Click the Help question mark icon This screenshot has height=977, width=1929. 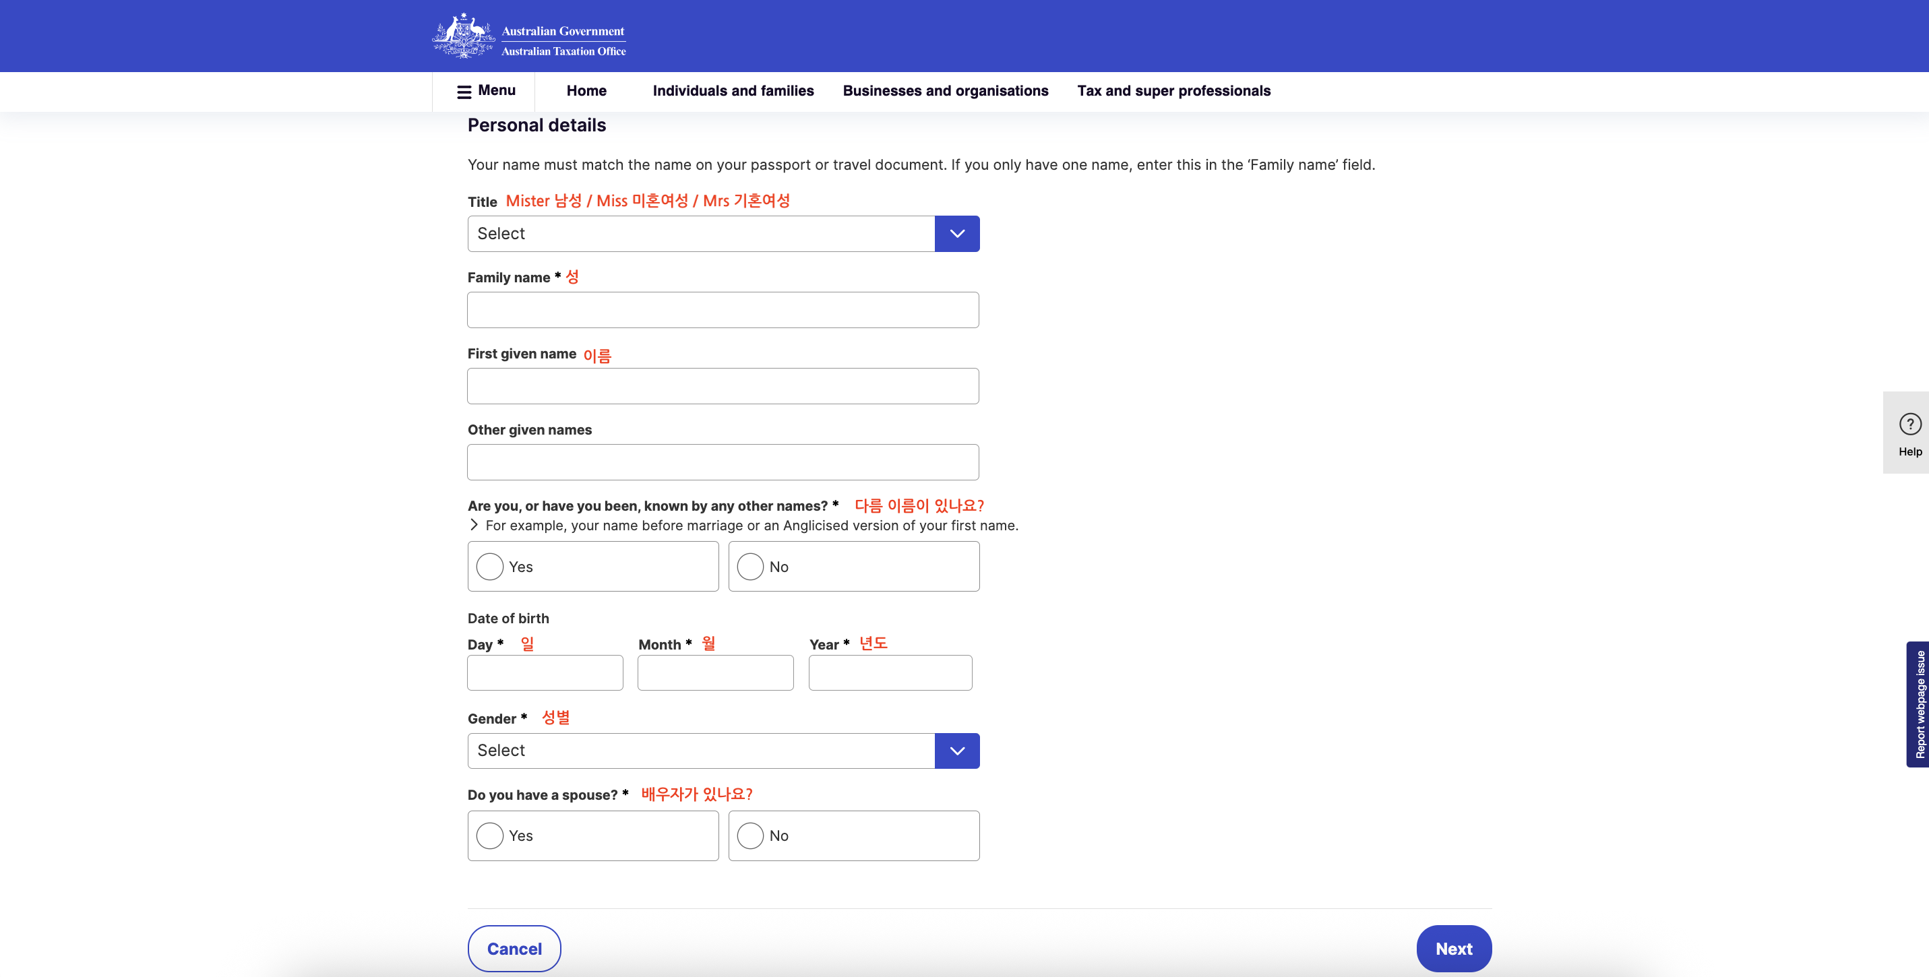point(1909,424)
